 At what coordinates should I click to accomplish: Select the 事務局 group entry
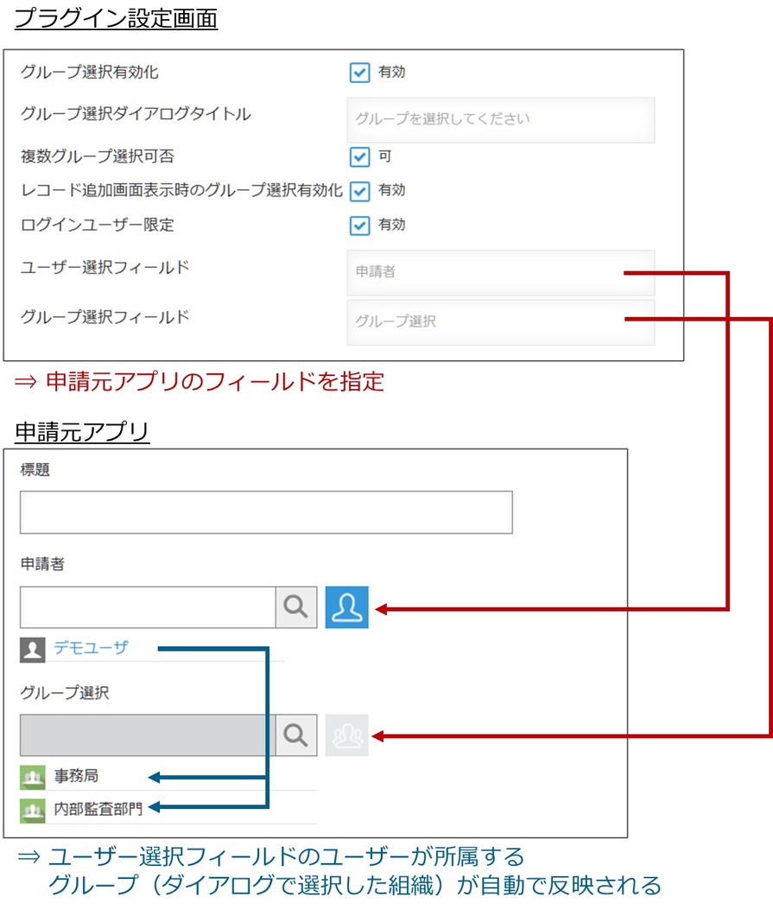[x=76, y=777]
